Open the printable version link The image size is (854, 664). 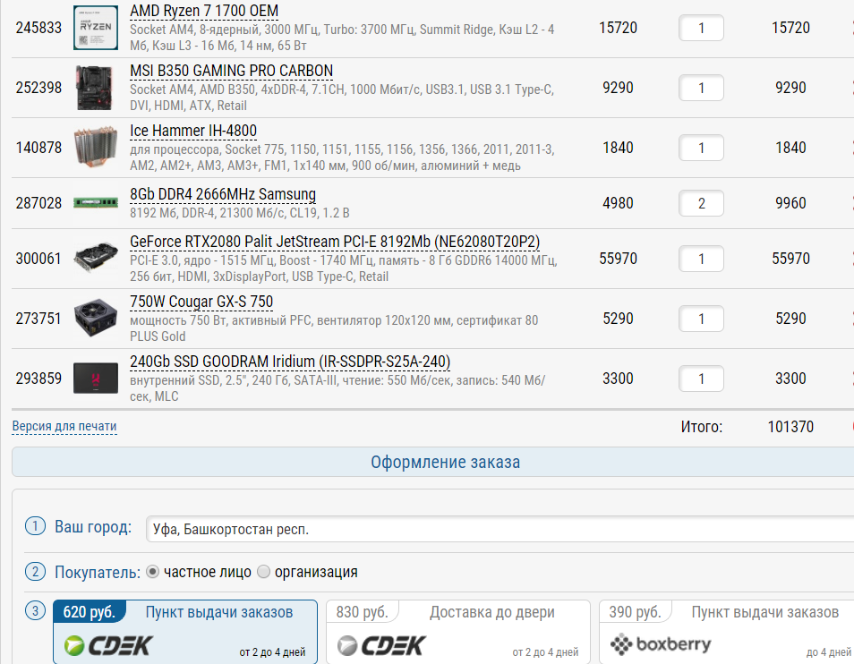pyautogui.click(x=64, y=426)
